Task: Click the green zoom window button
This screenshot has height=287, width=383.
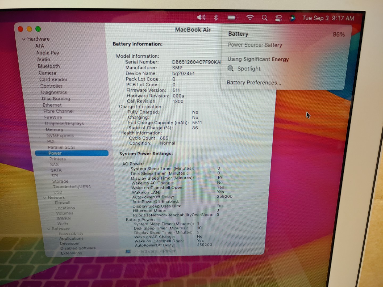Action: (x=38, y=29)
